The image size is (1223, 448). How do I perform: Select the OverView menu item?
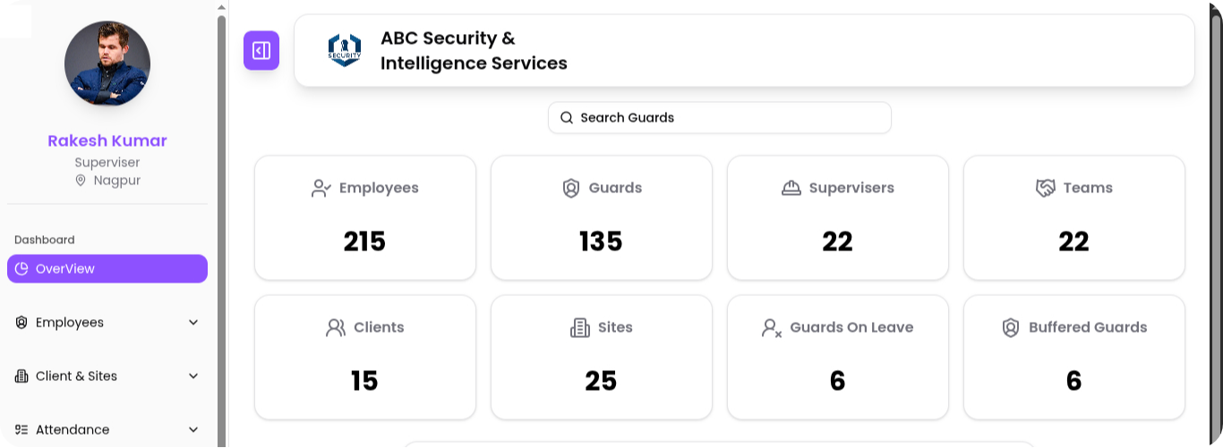pos(107,269)
